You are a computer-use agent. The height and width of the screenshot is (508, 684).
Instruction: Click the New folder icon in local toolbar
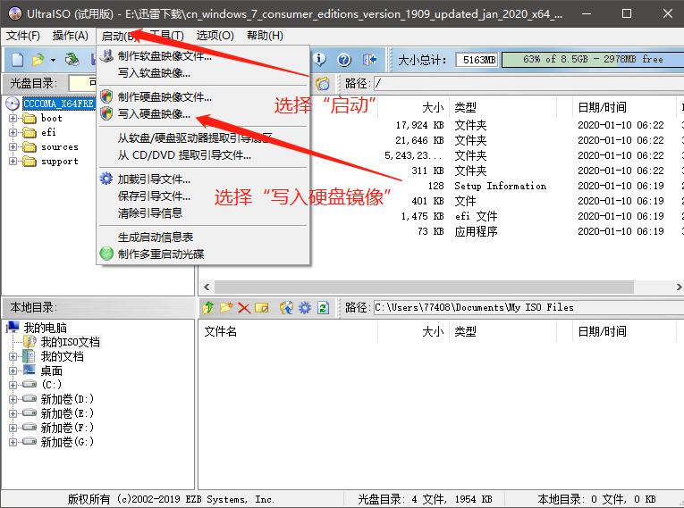click(x=226, y=308)
